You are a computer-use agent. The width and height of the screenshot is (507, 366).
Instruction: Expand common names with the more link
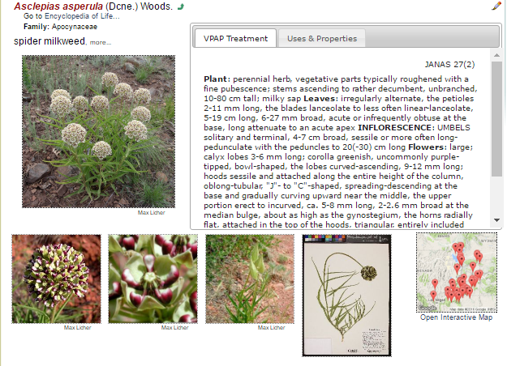coord(101,42)
